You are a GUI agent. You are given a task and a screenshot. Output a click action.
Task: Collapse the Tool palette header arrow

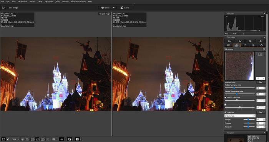[x=264, y=37]
